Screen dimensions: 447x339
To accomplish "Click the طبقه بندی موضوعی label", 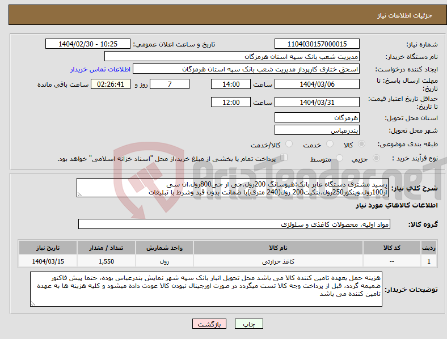I will 408,144.
